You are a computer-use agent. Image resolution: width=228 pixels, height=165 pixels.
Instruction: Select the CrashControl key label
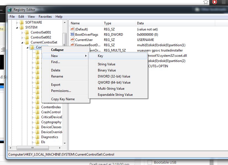[51, 112]
